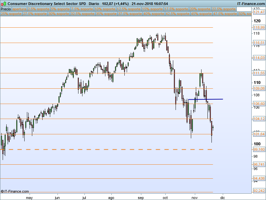
Task: Select the 20% soporte tab
Action: point(200,9)
